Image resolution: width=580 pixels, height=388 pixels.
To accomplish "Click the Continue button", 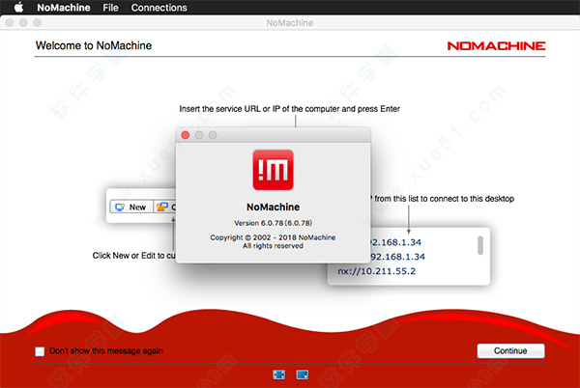I will [510, 350].
